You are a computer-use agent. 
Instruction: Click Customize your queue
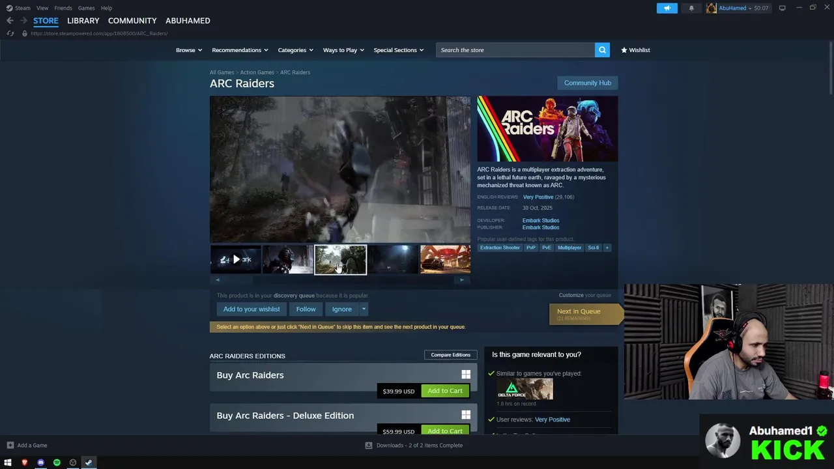click(584, 295)
